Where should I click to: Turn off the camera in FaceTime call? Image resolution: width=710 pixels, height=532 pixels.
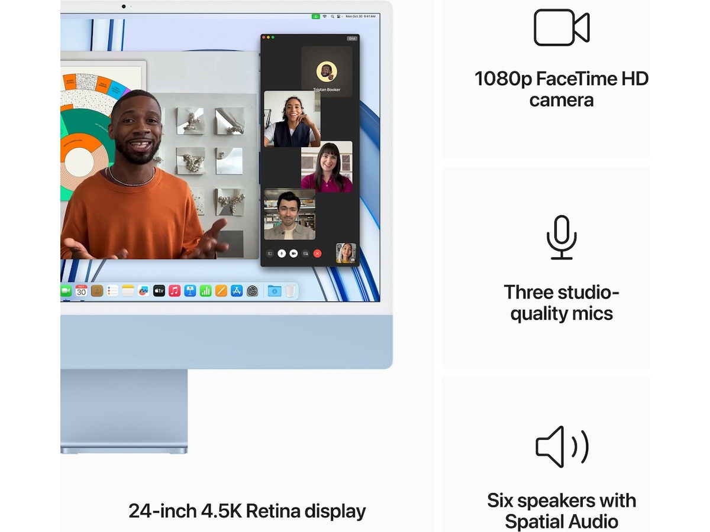click(x=293, y=253)
